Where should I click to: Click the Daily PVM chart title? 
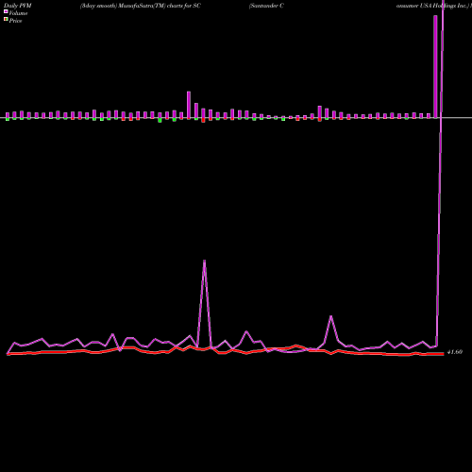coord(18,6)
